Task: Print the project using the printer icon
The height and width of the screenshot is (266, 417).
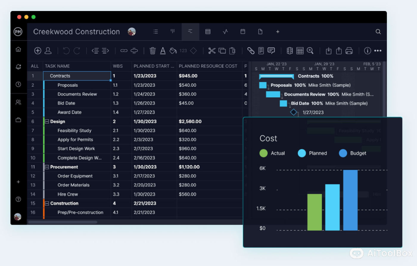Action: point(349,51)
